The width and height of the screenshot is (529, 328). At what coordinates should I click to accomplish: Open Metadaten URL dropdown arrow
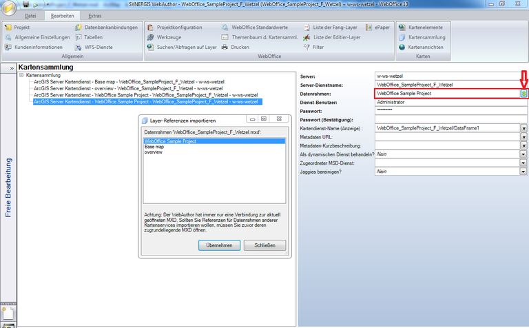click(523, 137)
